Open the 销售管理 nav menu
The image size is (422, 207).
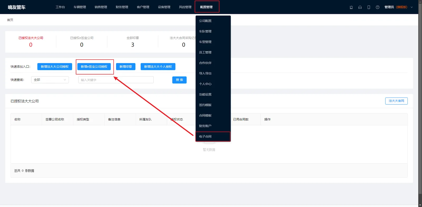pos(101,7)
